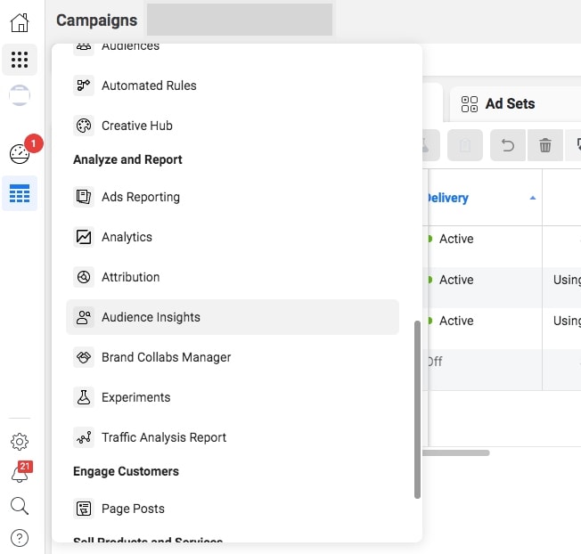Viewport: 581px width, 554px height.
Task: Open Brand Collabs Manager
Action: [x=166, y=357]
